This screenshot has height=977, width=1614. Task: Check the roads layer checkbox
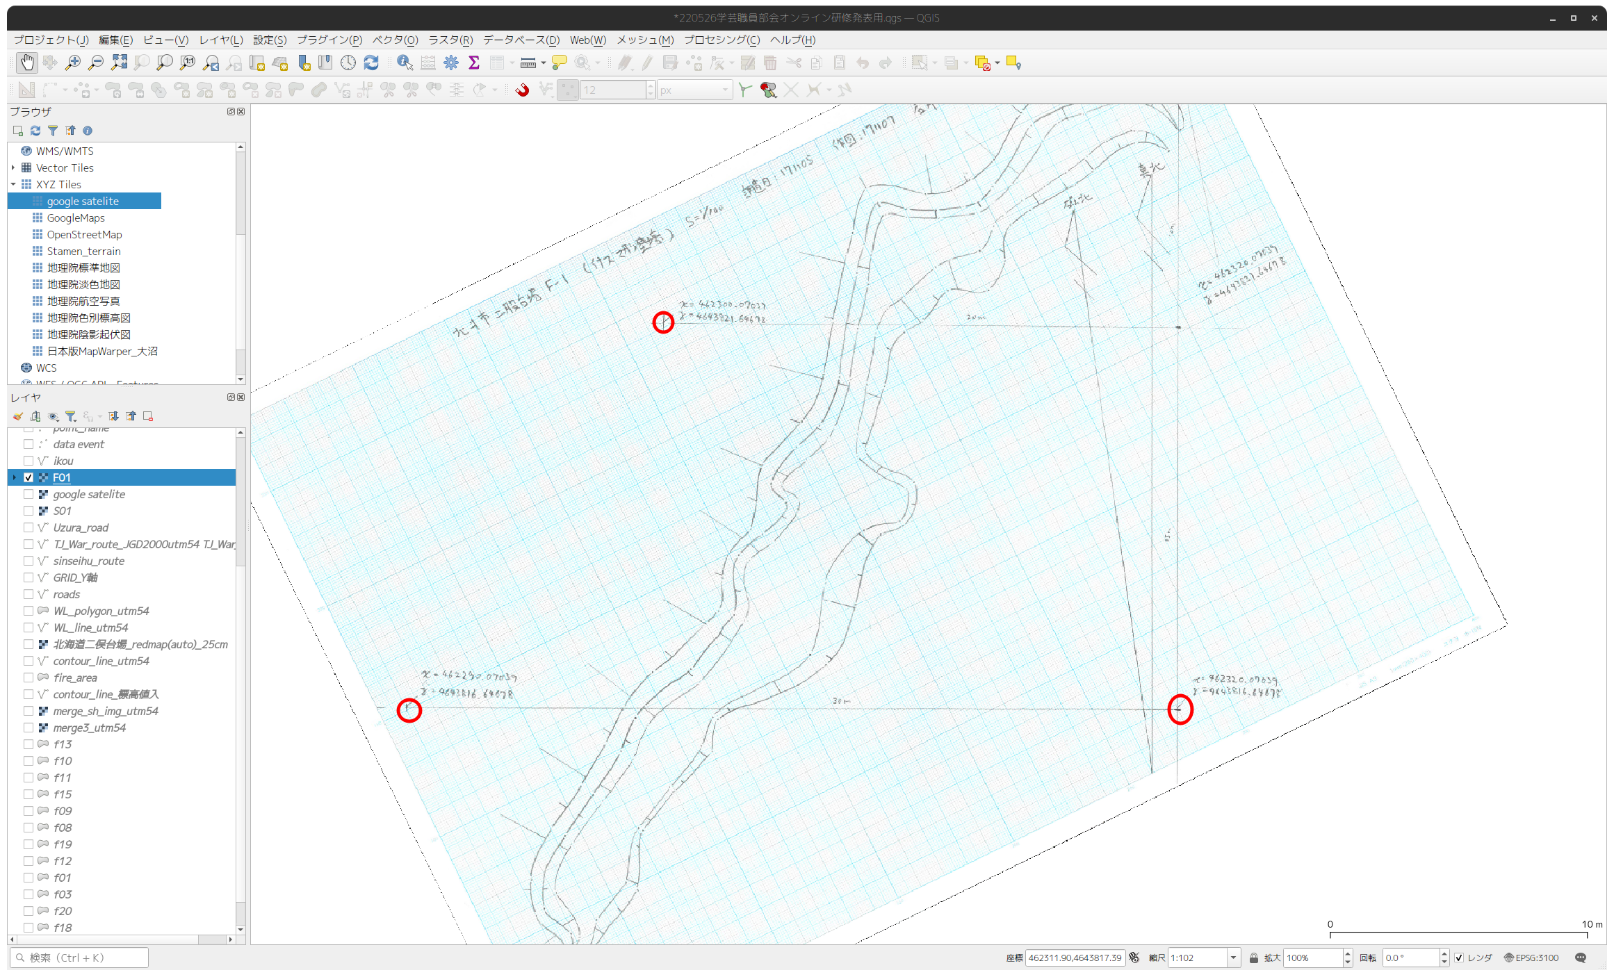[x=28, y=594]
